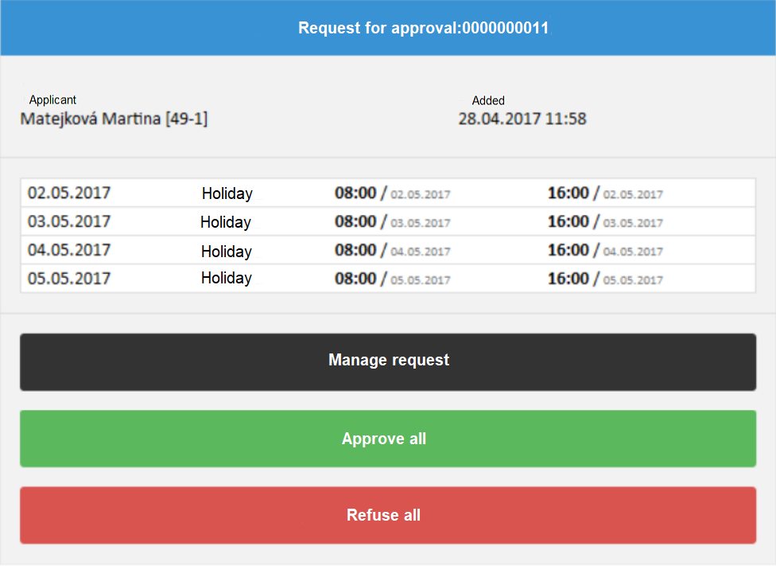The height and width of the screenshot is (566, 776).
Task: Click 08:00 start time for 05.05.2017
Action: pos(355,279)
